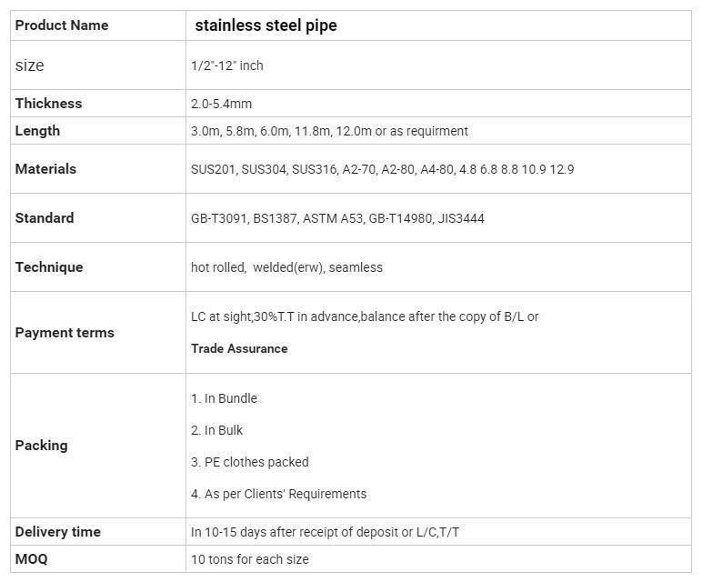Select the stainless steel pipe heading text
702x582 pixels.
(x=266, y=25)
